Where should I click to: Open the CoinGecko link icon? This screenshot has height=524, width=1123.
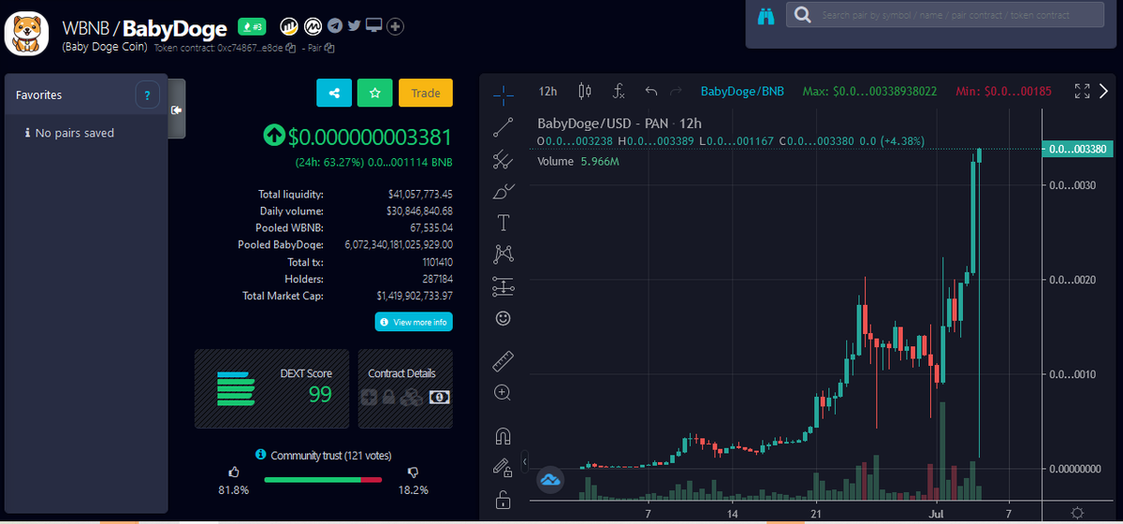click(x=288, y=26)
